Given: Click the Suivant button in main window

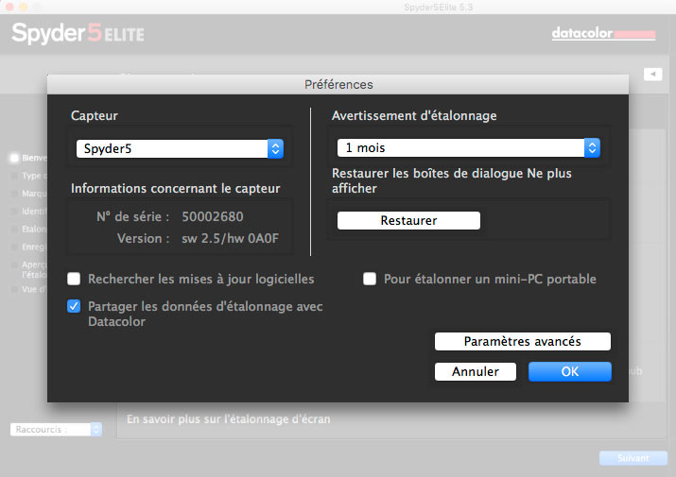Looking at the screenshot, I should tap(633, 458).
